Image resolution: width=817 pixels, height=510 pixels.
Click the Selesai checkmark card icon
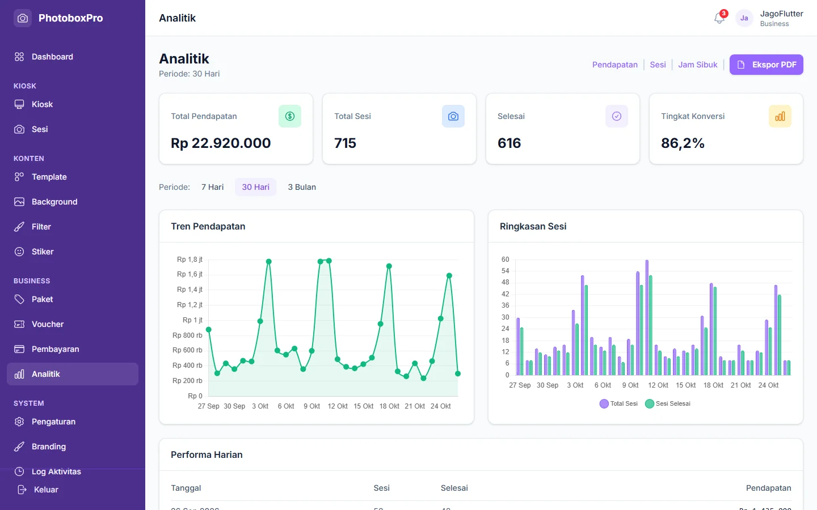coord(617,116)
